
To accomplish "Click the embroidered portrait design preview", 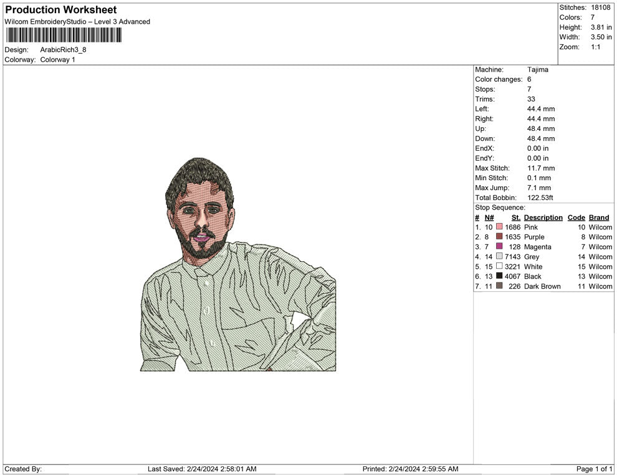I will click(238, 264).
